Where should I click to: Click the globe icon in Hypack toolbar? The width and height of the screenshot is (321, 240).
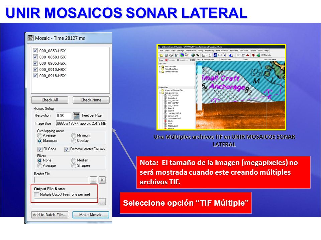(193, 55)
